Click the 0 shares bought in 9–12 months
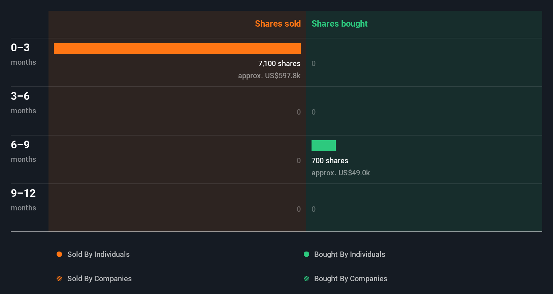 (314, 209)
